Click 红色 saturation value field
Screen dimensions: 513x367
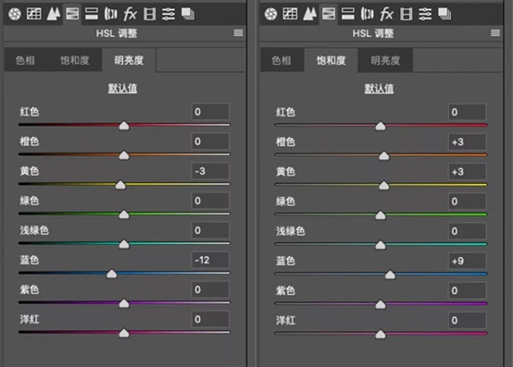(x=467, y=113)
